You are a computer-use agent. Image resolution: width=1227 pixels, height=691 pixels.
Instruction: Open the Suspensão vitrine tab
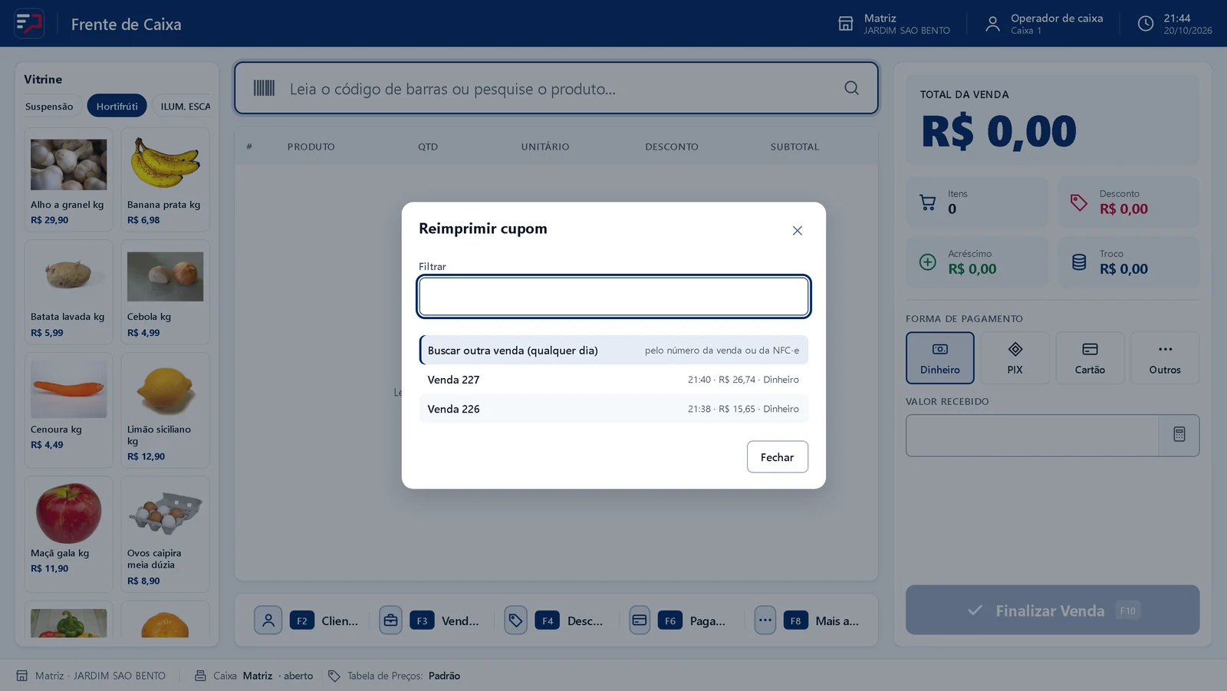(x=49, y=107)
